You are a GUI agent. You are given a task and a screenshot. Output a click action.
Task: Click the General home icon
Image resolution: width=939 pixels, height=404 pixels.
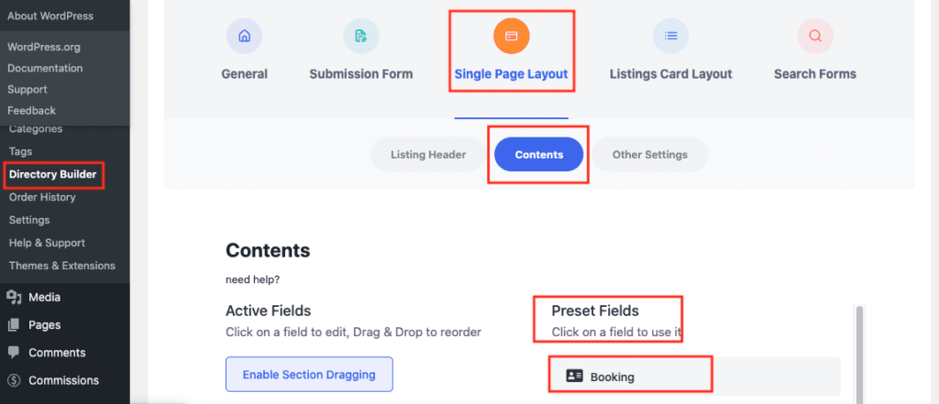(x=244, y=36)
